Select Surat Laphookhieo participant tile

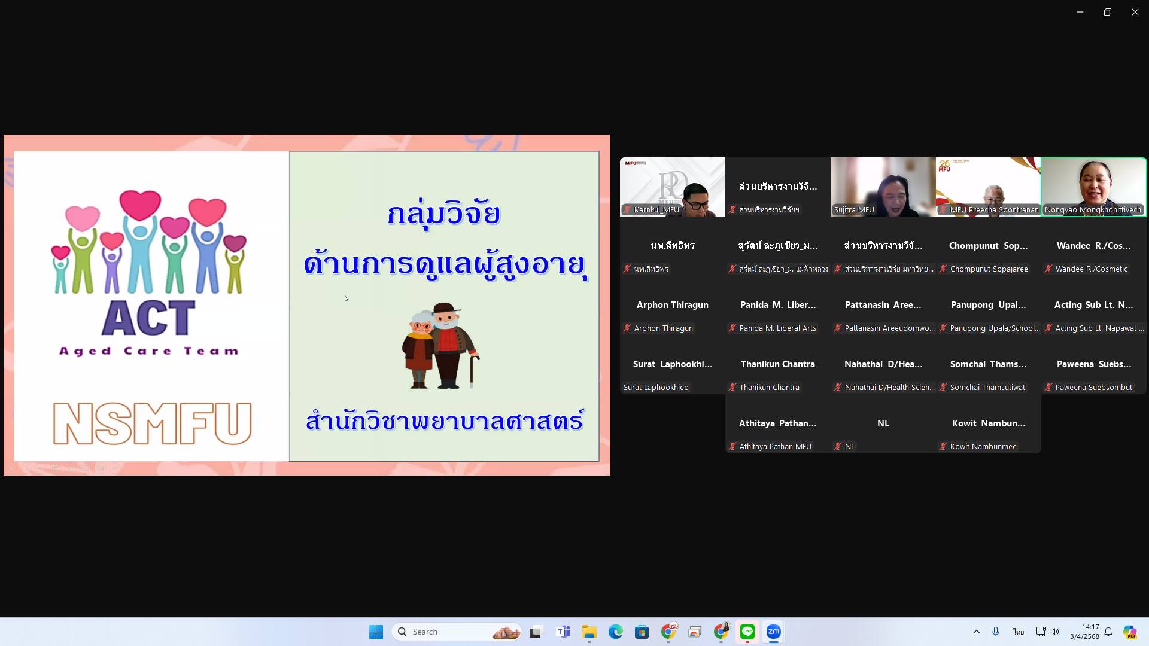coord(673,364)
